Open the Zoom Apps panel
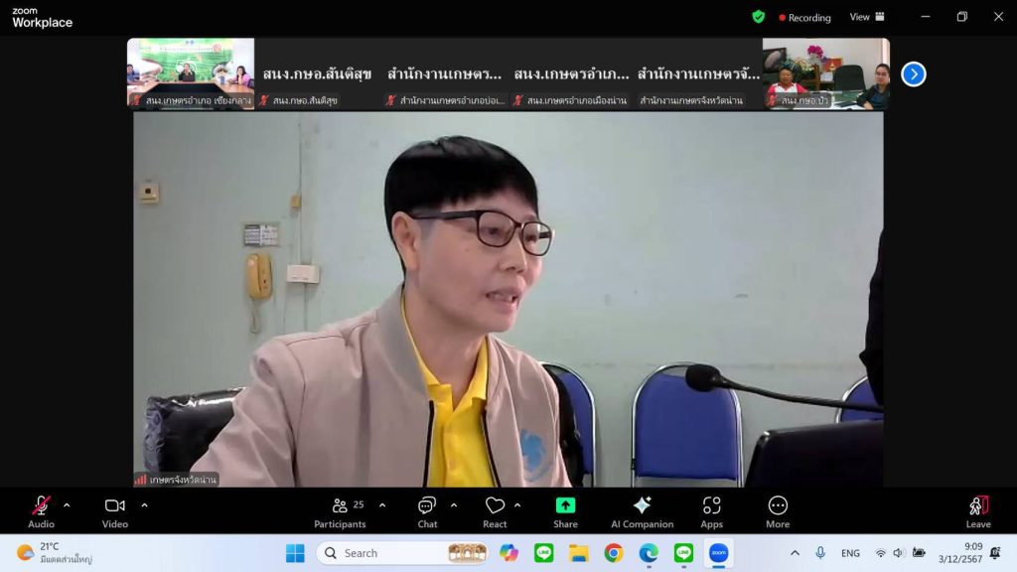Image resolution: width=1017 pixels, height=572 pixels. pyautogui.click(x=711, y=510)
